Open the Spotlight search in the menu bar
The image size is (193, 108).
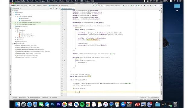coord(174,1)
